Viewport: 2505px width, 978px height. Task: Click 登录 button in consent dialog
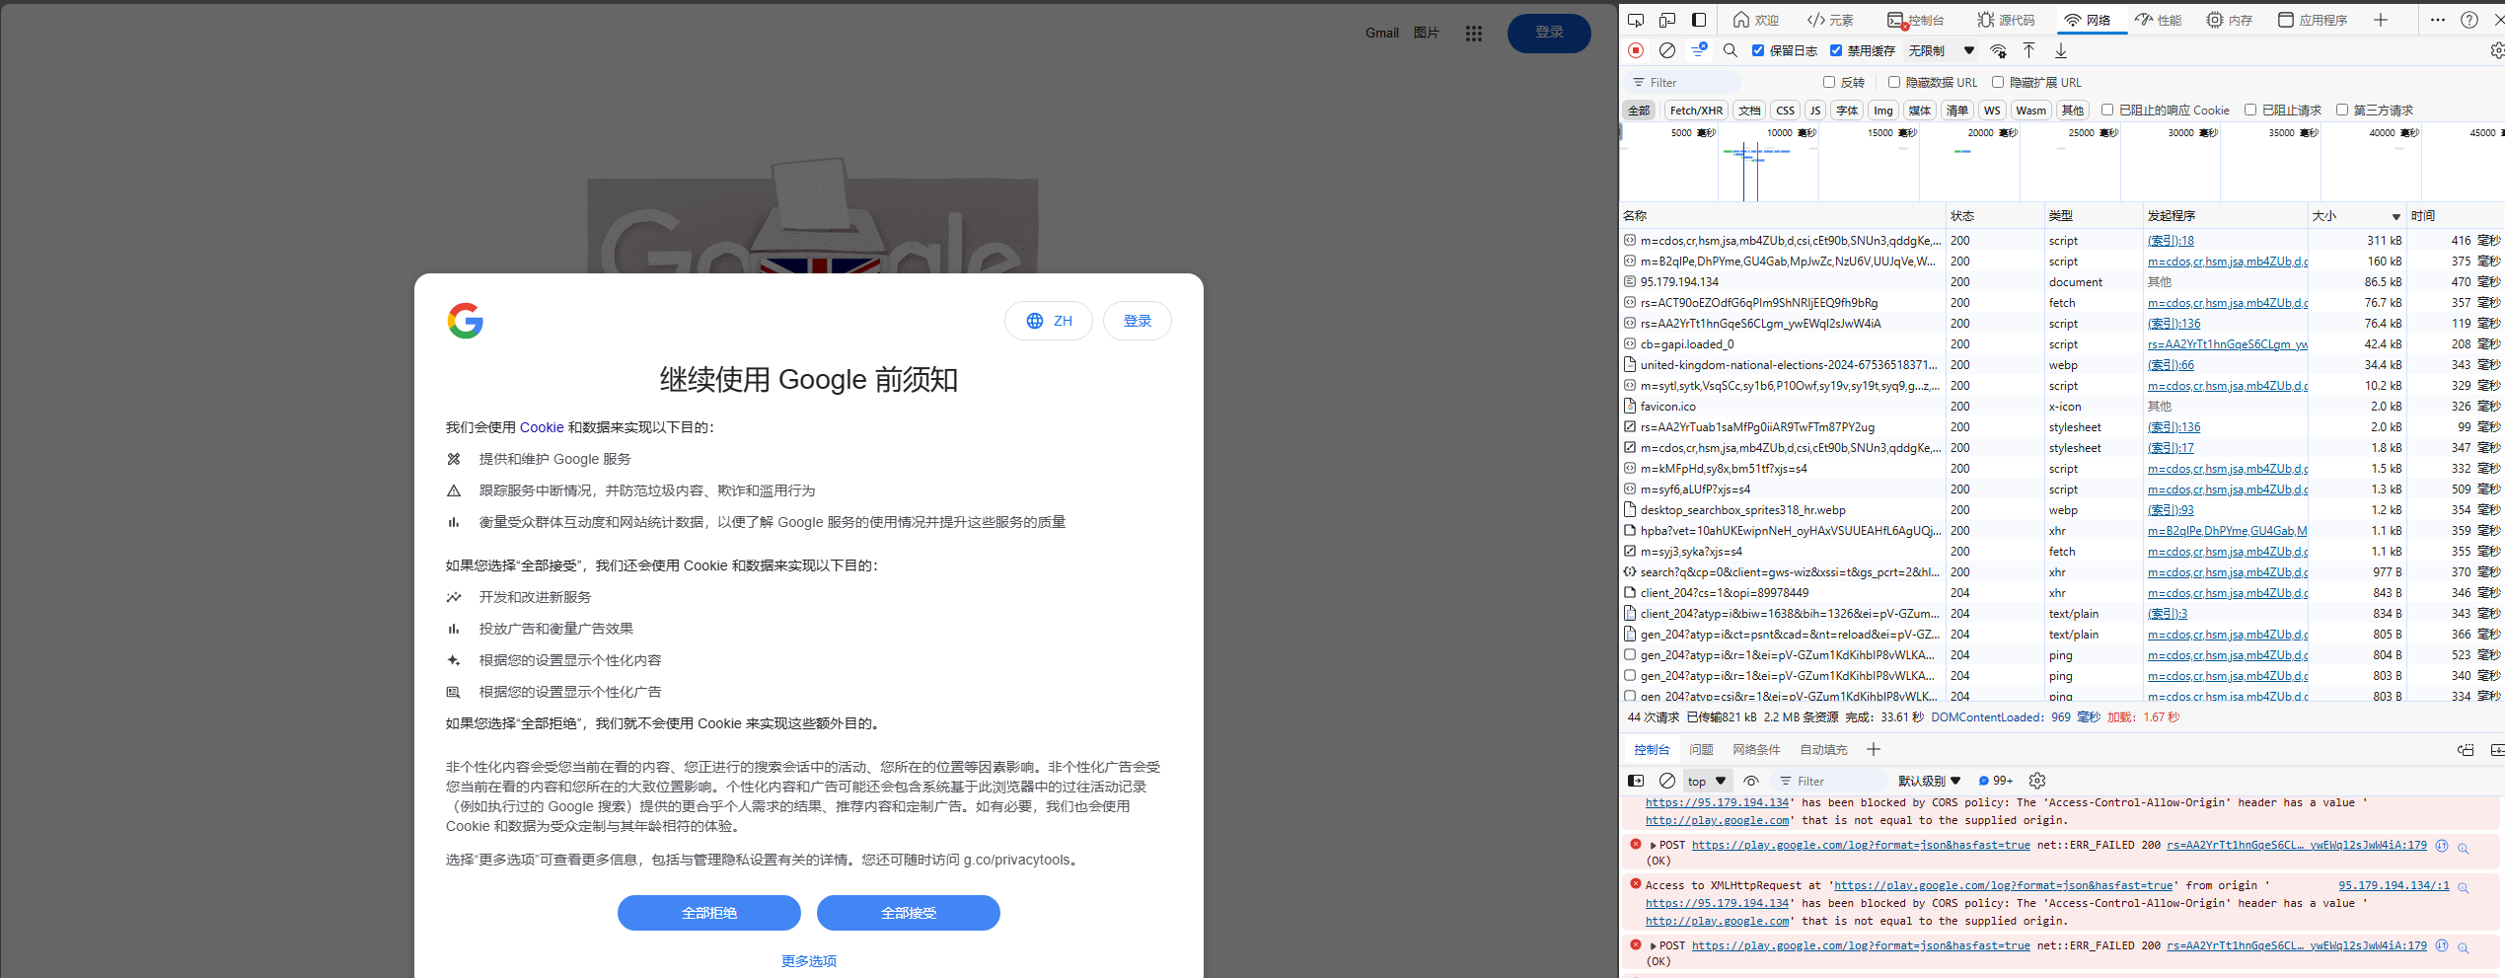pos(1138,321)
